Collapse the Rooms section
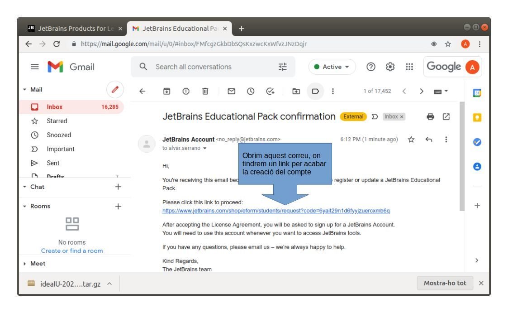 click(24, 206)
